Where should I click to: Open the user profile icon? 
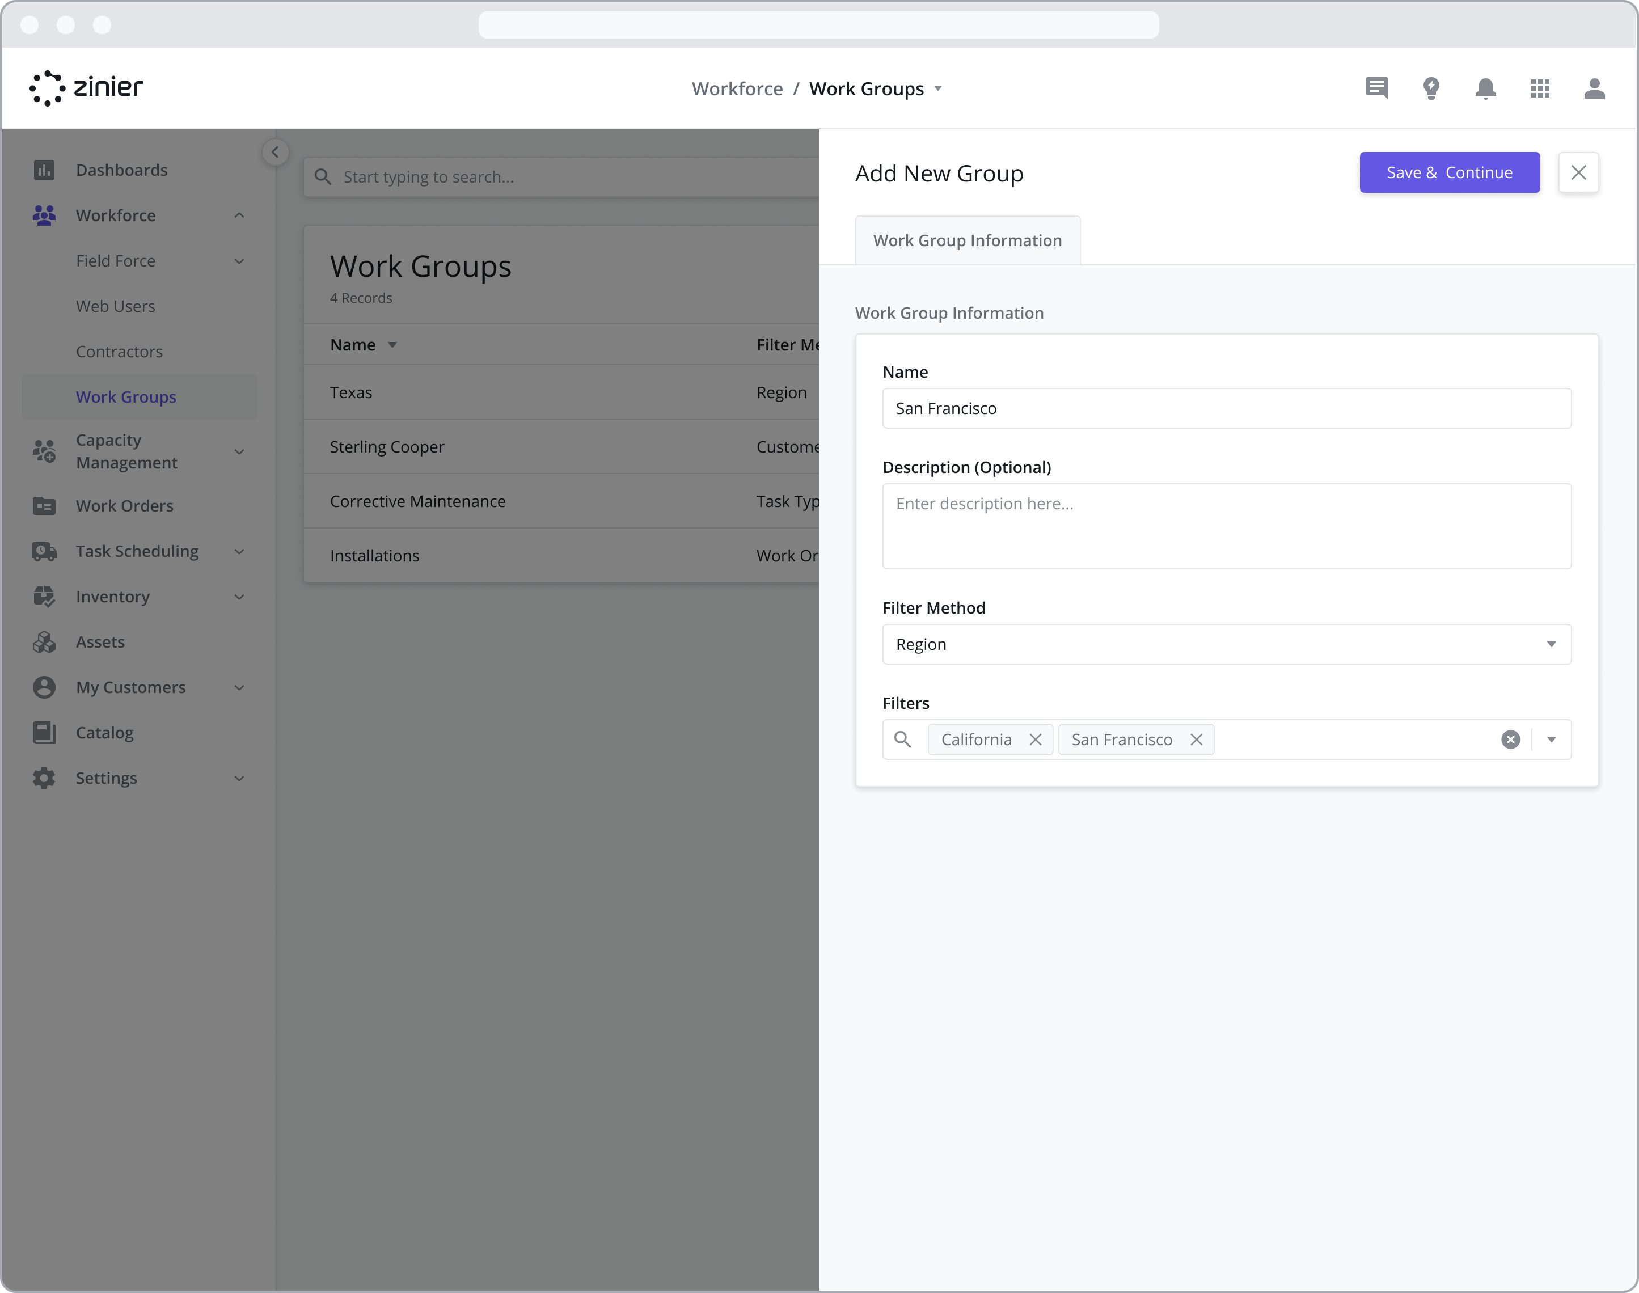[1594, 88]
